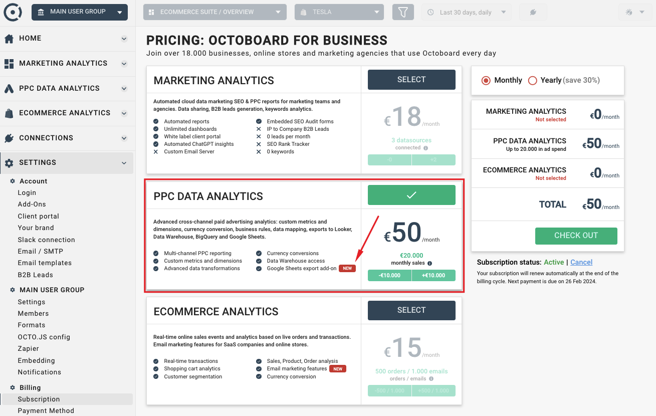
Task: Click SELECT for Marketing Analytics plan
Action: click(x=411, y=80)
